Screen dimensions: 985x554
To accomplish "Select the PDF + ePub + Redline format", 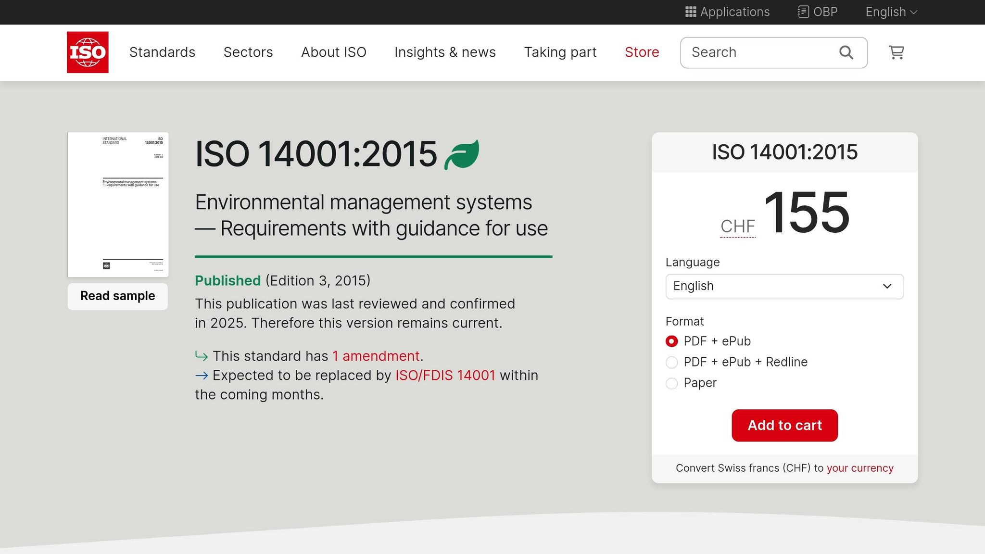I will tap(671, 362).
